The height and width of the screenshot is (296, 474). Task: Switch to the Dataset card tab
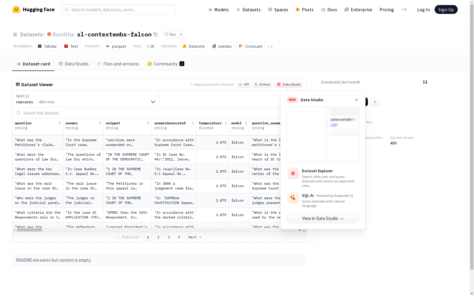[33, 64]
